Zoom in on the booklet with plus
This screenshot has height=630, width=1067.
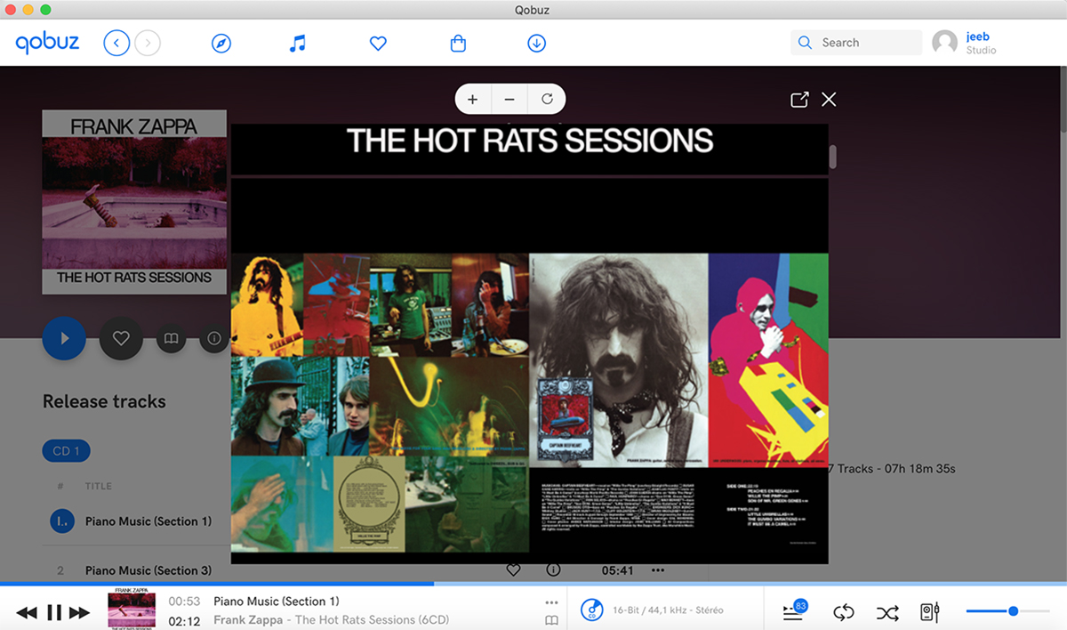pos(472,99)
